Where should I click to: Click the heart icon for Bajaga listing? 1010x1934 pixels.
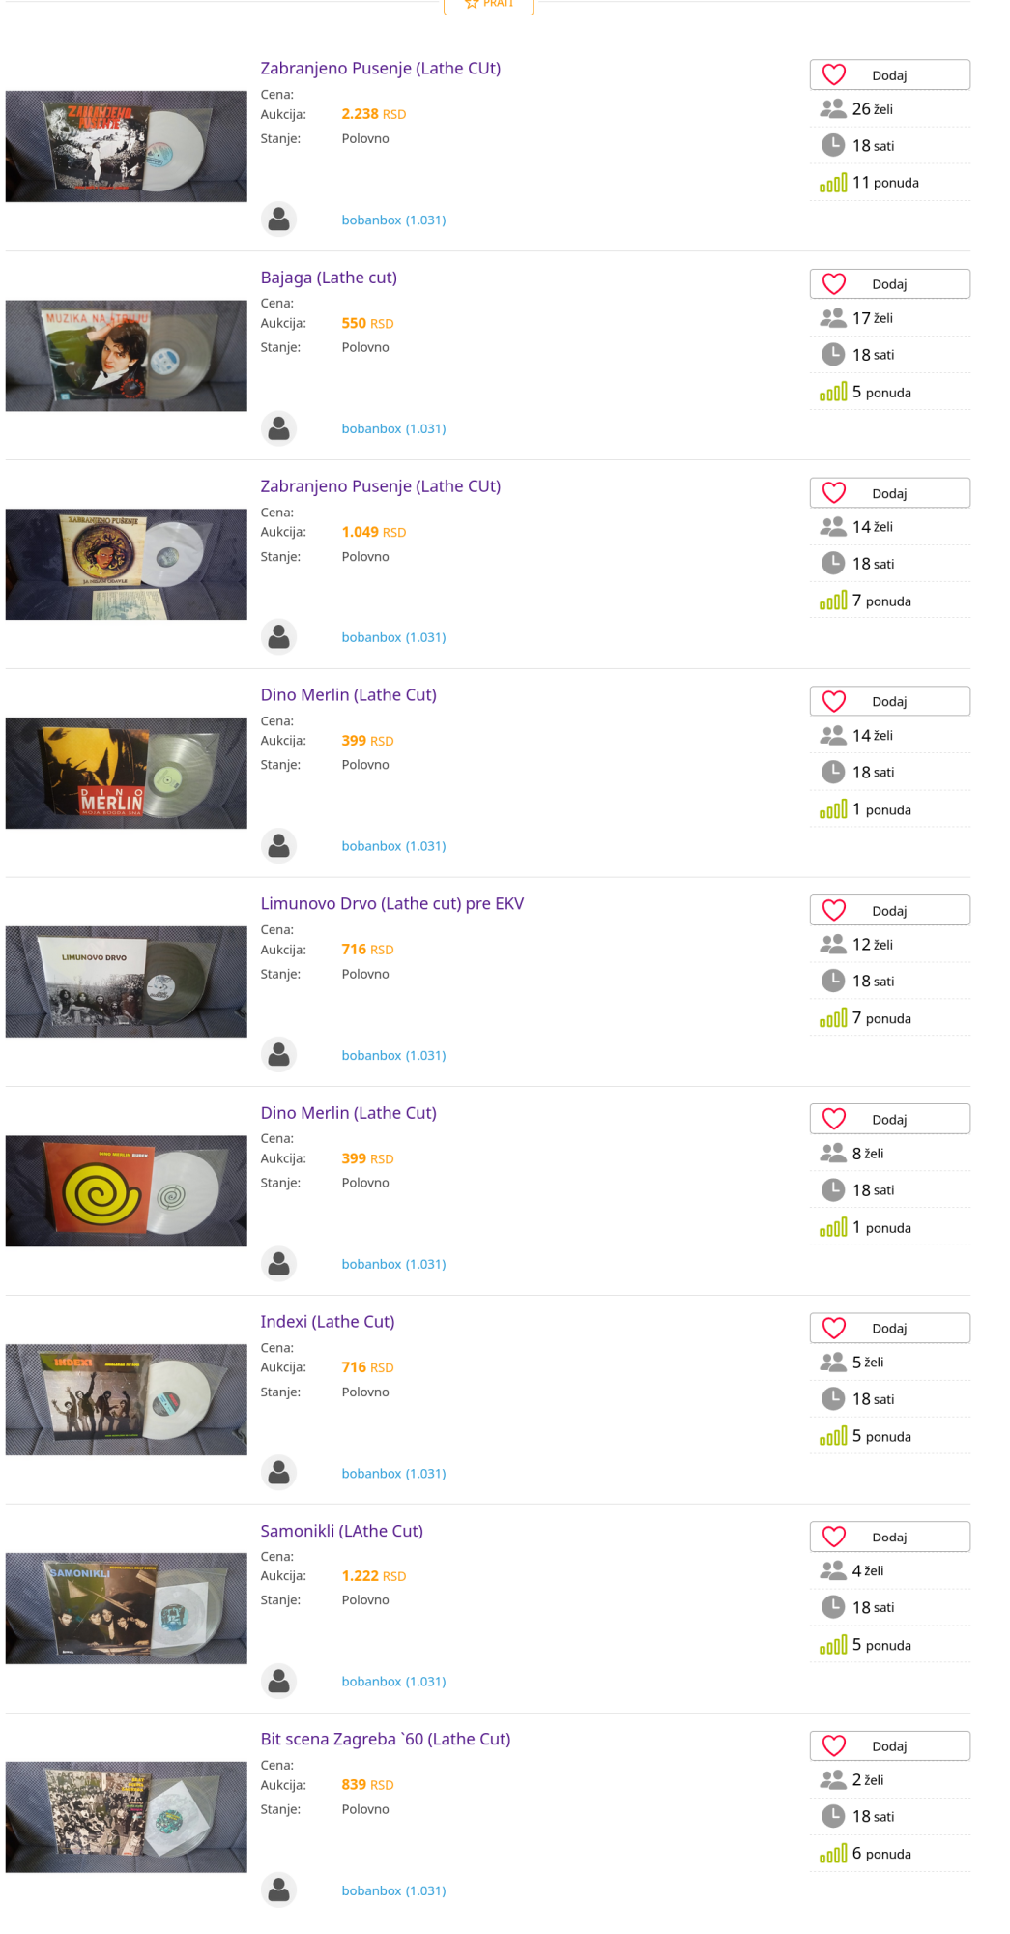coord(834,283)
